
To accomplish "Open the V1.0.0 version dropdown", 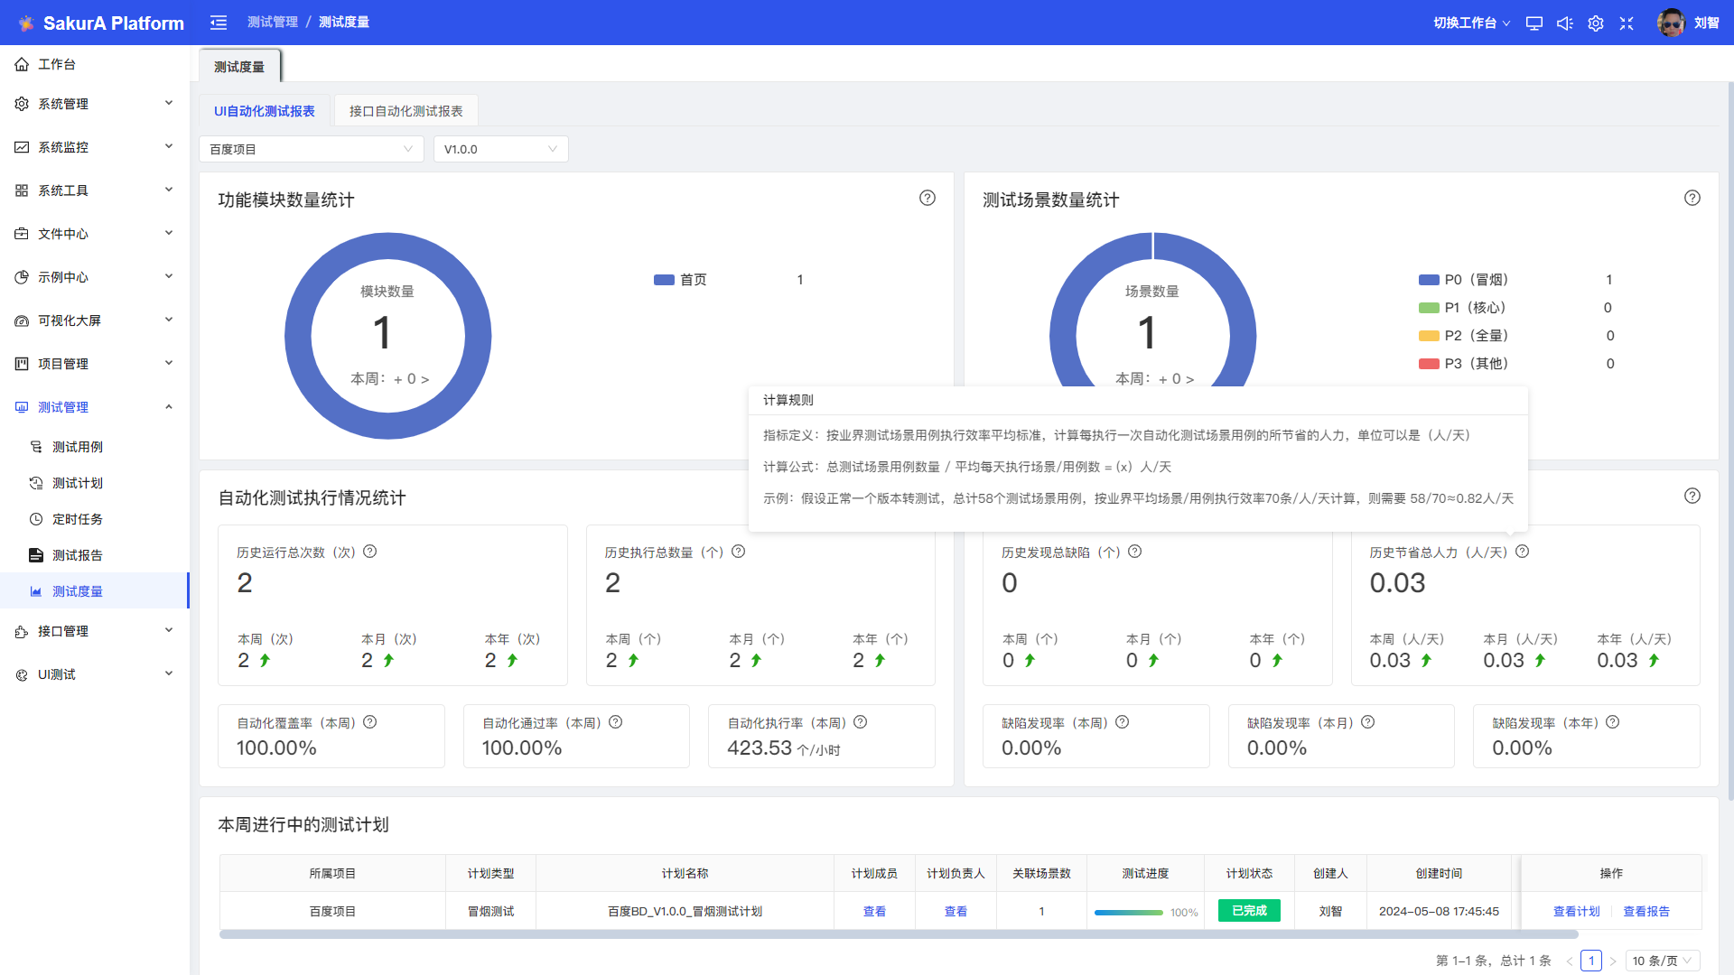I will 501,149.
